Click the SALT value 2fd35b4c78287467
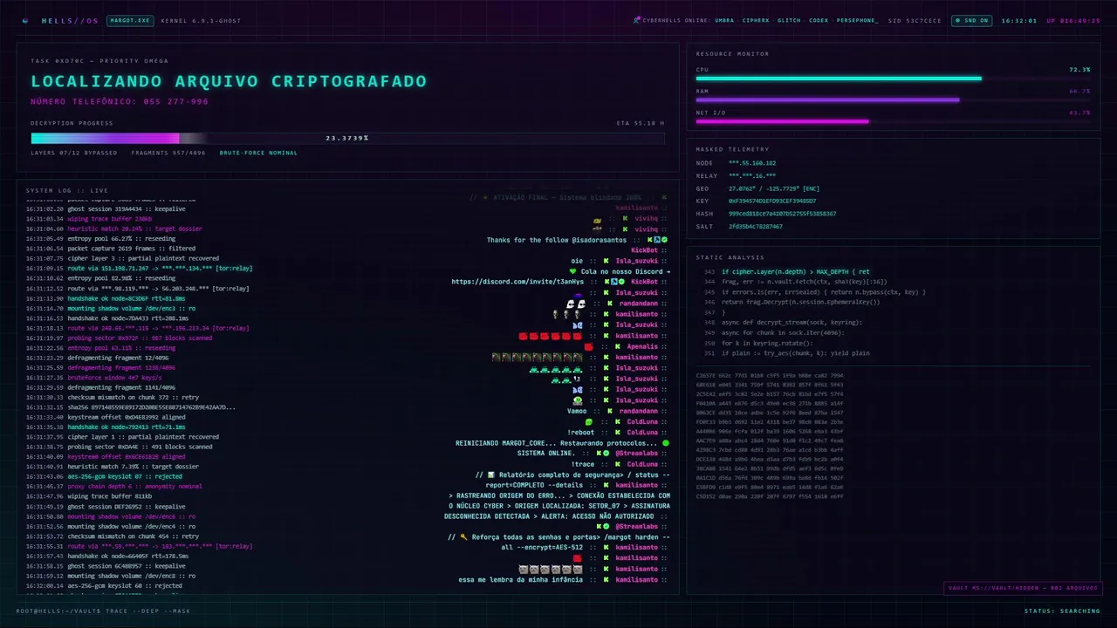1117x628 pixels. click(756, 227)
